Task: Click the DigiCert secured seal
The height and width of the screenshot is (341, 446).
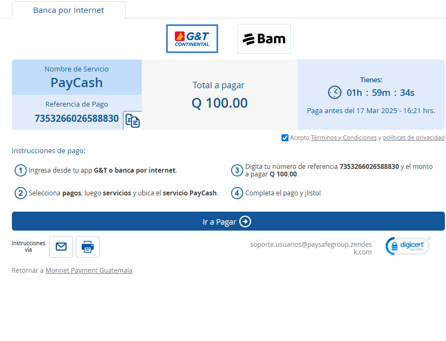Action: 408,246
